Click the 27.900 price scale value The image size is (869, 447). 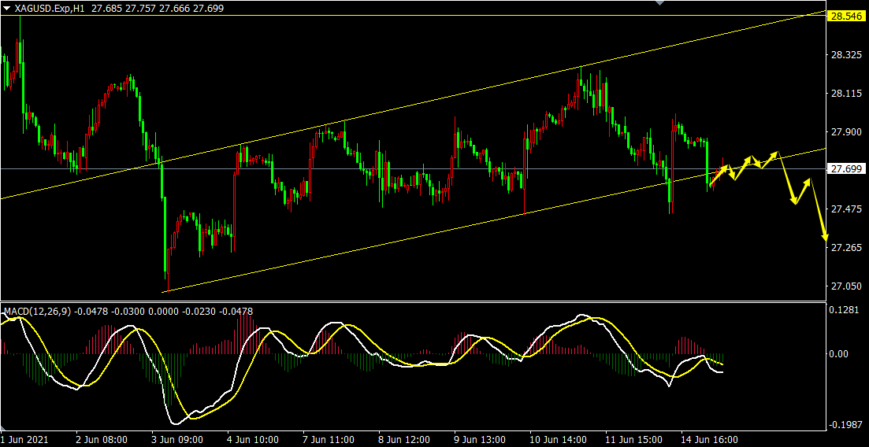click(845, 132)
